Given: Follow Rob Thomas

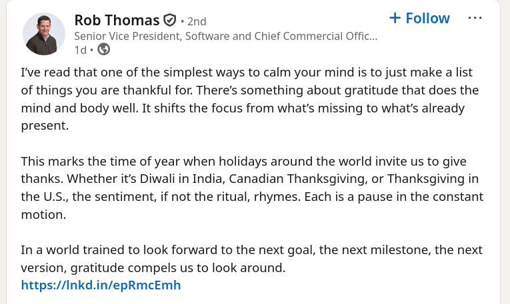Looking at the screenshot, I should (x=419, y=18).
